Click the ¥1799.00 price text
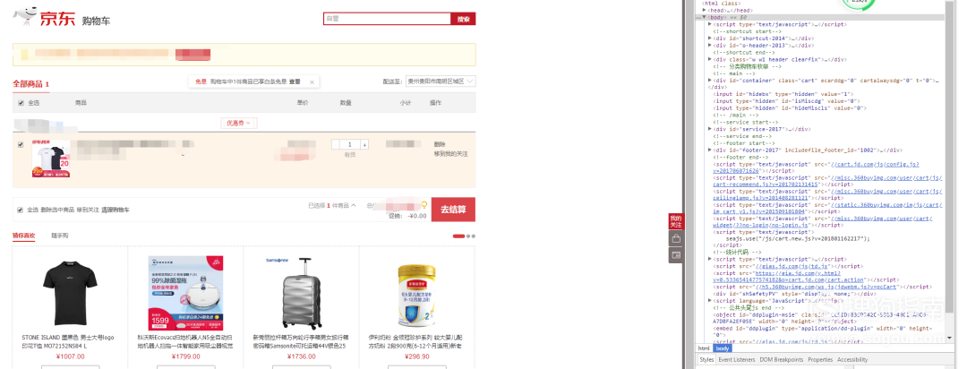This screenshot has height=369, width=967. click(x=185, y=356)
